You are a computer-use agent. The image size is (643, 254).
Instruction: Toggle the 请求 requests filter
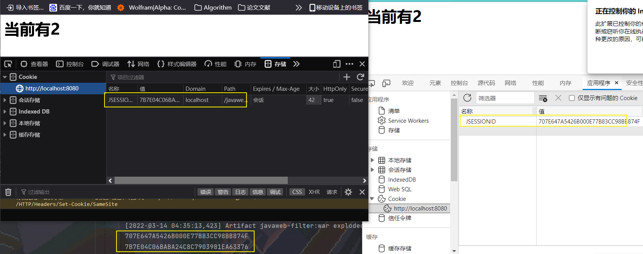[332, 192]
